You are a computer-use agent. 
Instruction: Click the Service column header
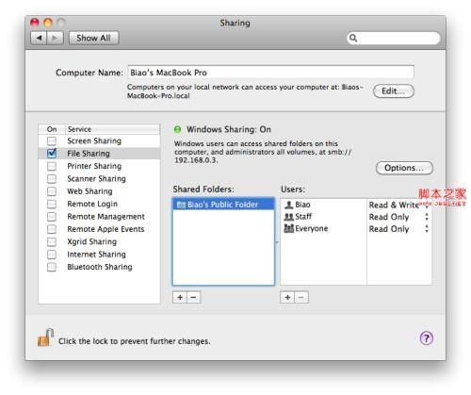tap(113, 129)
